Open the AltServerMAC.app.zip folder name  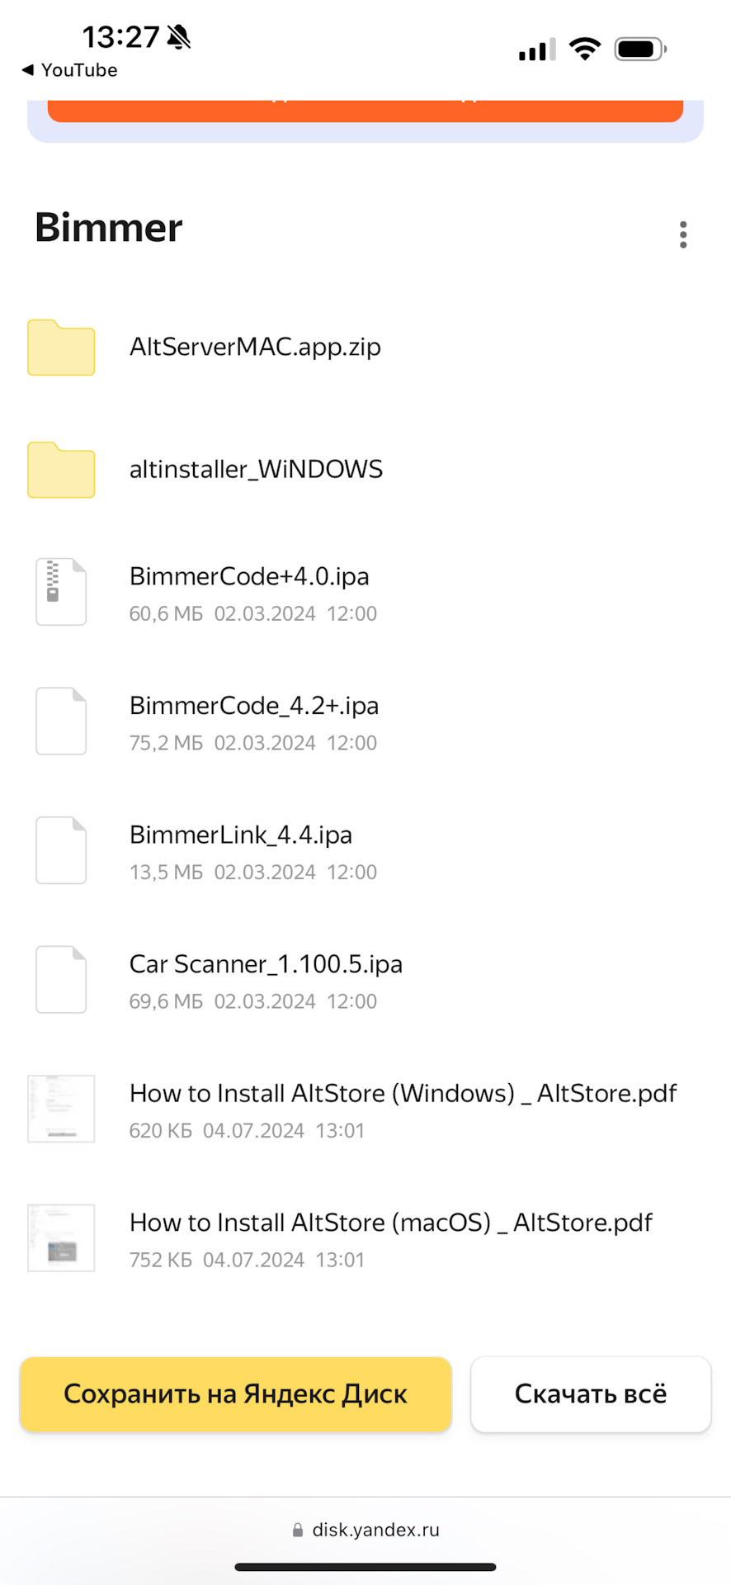[x=255, y=347]
